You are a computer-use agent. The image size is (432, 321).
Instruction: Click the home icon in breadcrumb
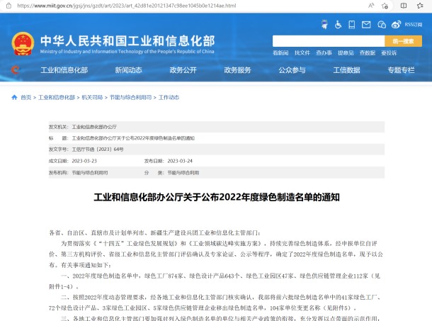[15, 97]
